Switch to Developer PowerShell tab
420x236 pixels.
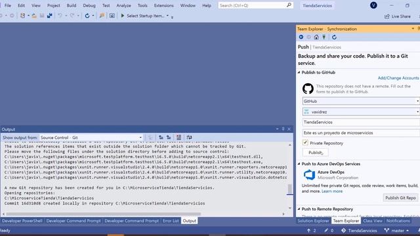pyautogui.click(x=22, y=221)
